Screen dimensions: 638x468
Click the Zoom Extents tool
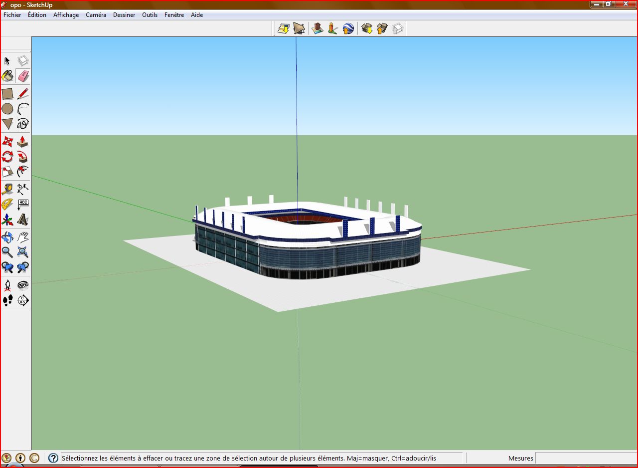coord(23,252)
